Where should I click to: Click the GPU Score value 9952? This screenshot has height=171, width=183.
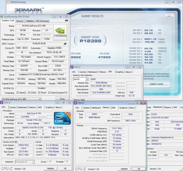pyautogui.click(x=76, y=57)
